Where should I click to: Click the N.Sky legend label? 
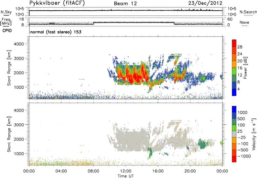pyautogui.click(x=6, y=12)
